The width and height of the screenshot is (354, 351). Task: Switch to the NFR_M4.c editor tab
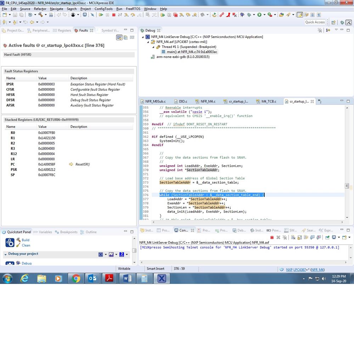(206, 101)
